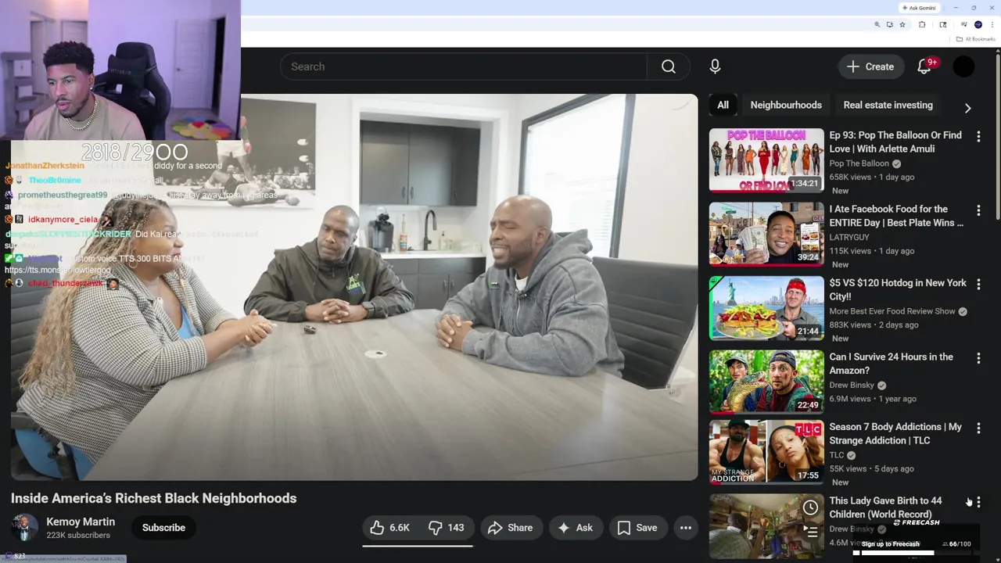1001x563 pixels.
Task: Open Chrome three-dot menu
Action: pyautogui.click(x=992, y=25)
